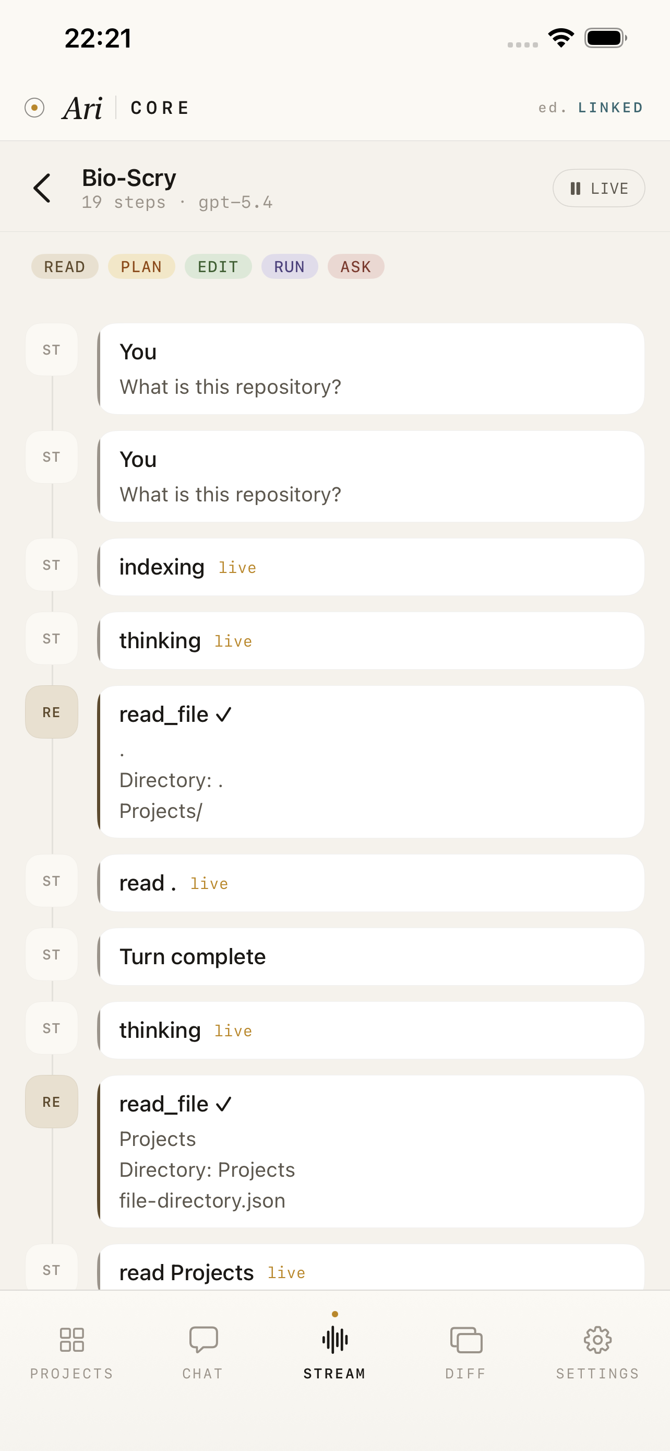Tap the Stream waveform icon
This screenshot has height=1451, width=670.
tap(334, 1340)
